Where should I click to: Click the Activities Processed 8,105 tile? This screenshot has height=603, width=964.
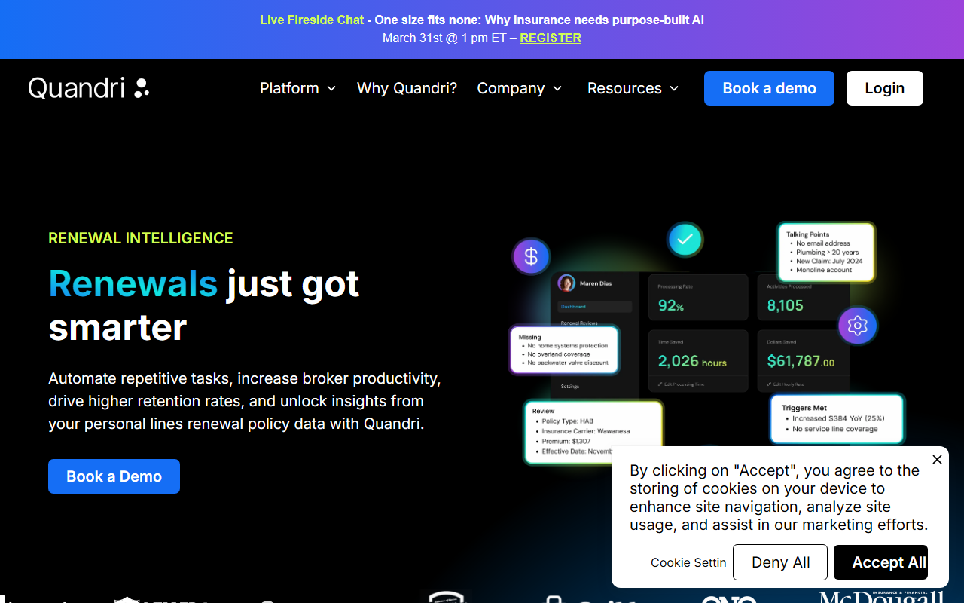(803, 298)
